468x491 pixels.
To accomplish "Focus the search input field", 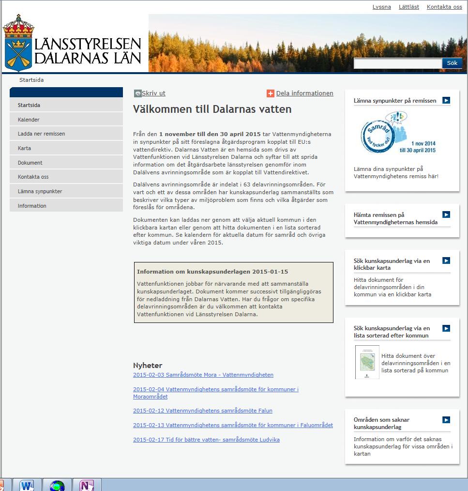I will tap(397, 63).
